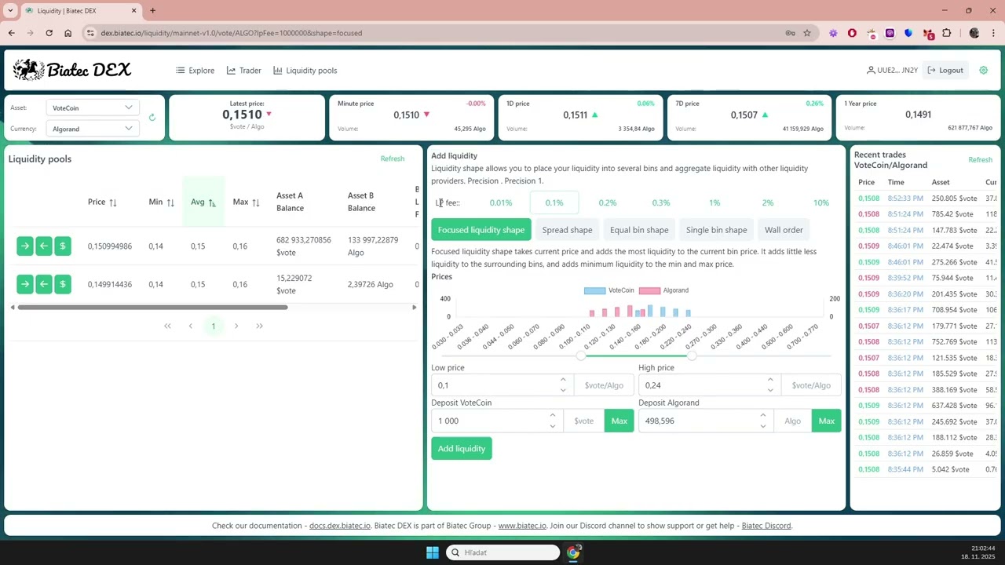
Task: Select the 0.01% LP fee option
Action: tap(501, 202)
